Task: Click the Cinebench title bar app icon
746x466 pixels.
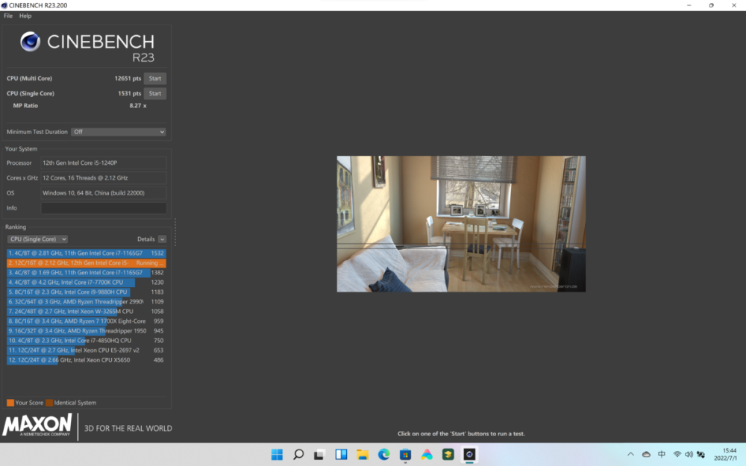Action: pyautogui.click(x=4, y=5)
